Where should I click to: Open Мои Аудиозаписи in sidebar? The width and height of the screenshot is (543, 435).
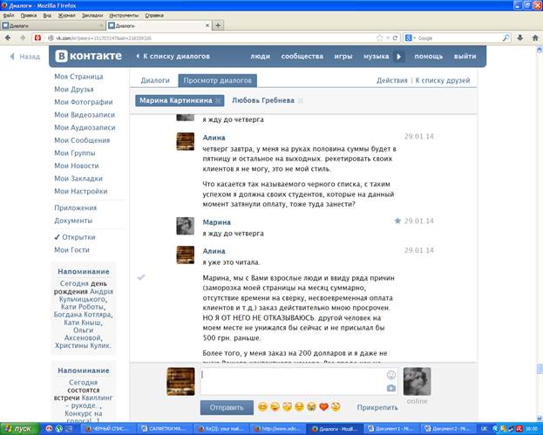85,127
